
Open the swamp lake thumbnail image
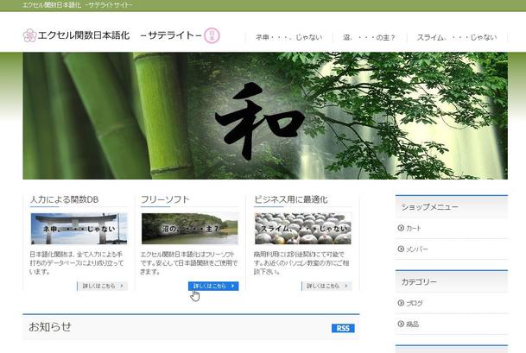(x=190, y=229)
